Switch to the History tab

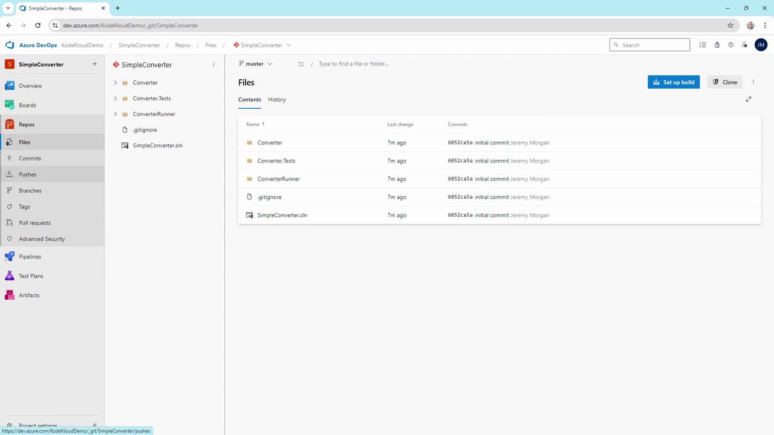coord(277,100)
